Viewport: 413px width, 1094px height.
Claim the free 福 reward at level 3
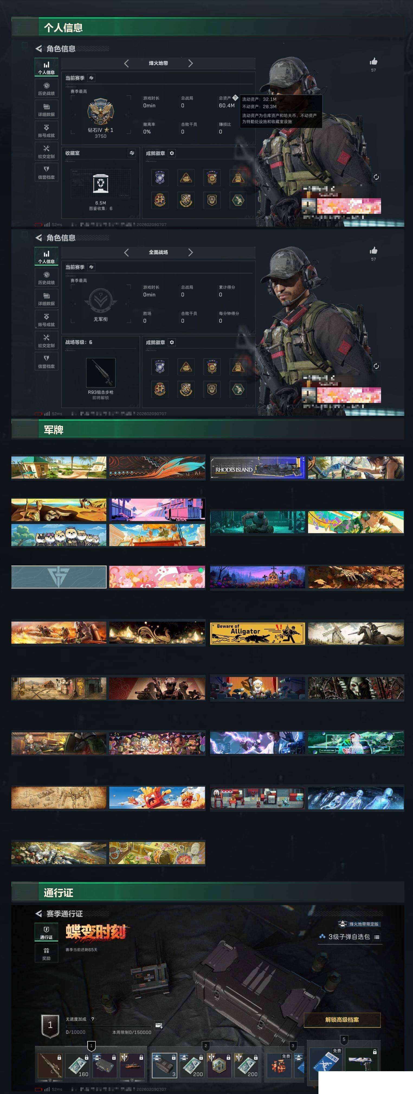[x=279, y=1066]
